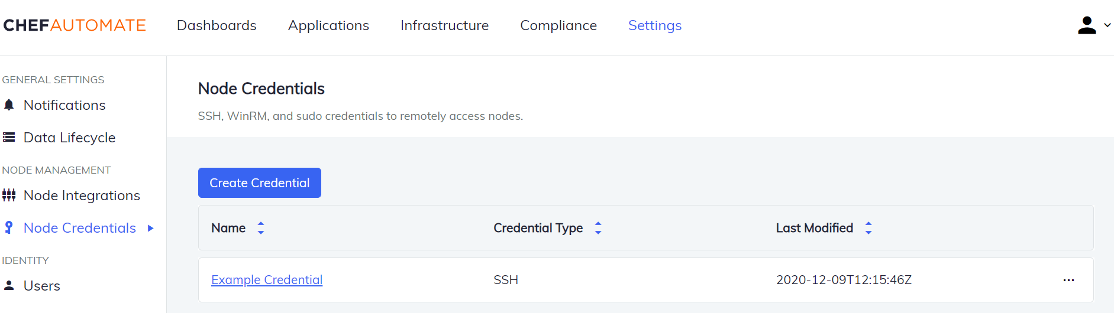Sort by Last Modified column
The width and height of the screenshot is (1114, 313).
click(x=868, y=228)
